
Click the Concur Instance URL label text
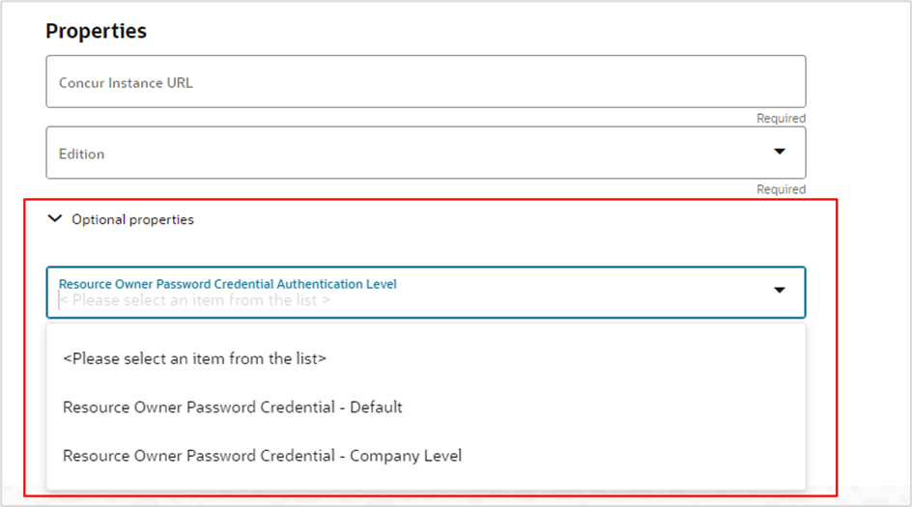pos(126,83)
